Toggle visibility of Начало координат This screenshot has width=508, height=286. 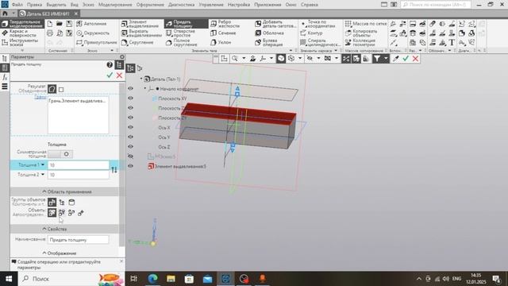130,88
